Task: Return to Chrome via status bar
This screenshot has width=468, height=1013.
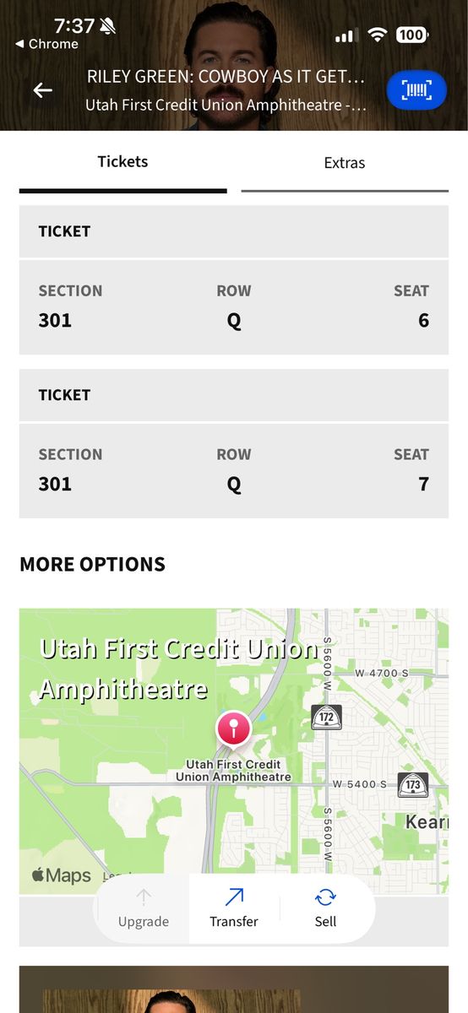Action: click(x=47, y=44)
